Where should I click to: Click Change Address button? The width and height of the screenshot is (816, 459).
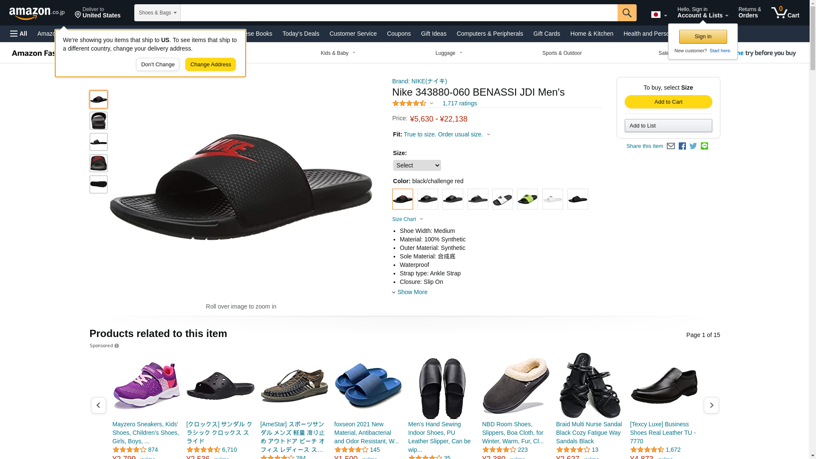[x=210, y=65]
